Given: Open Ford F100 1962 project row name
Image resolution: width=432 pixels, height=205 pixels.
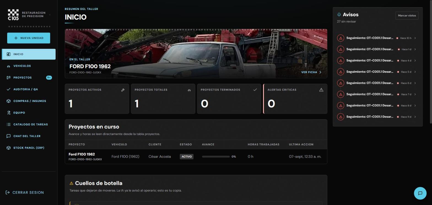Looking at the screenshot, I should (x=82, y=154).
